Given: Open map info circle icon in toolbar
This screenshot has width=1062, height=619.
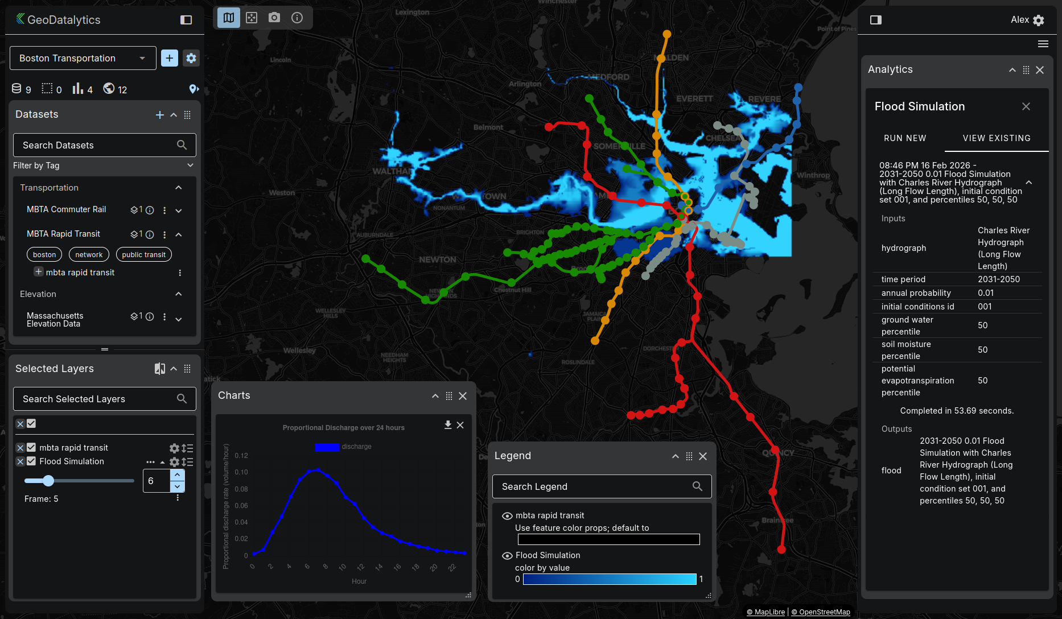Looking at the screenshot, I should [x=297, y=18].
